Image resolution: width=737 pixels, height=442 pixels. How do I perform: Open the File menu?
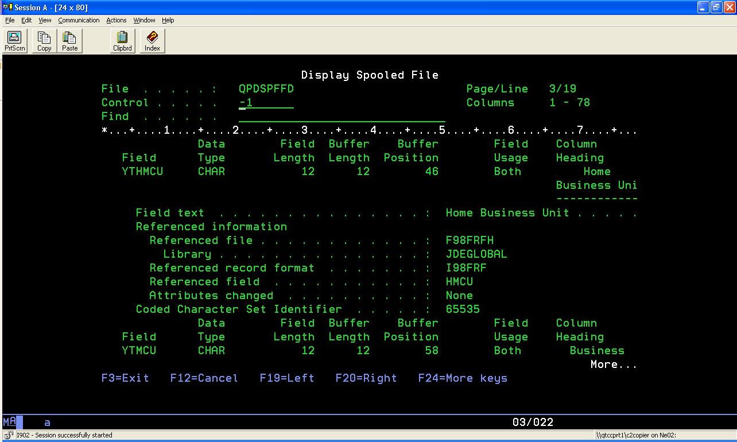pyautogui.click(x=10, y=20)
